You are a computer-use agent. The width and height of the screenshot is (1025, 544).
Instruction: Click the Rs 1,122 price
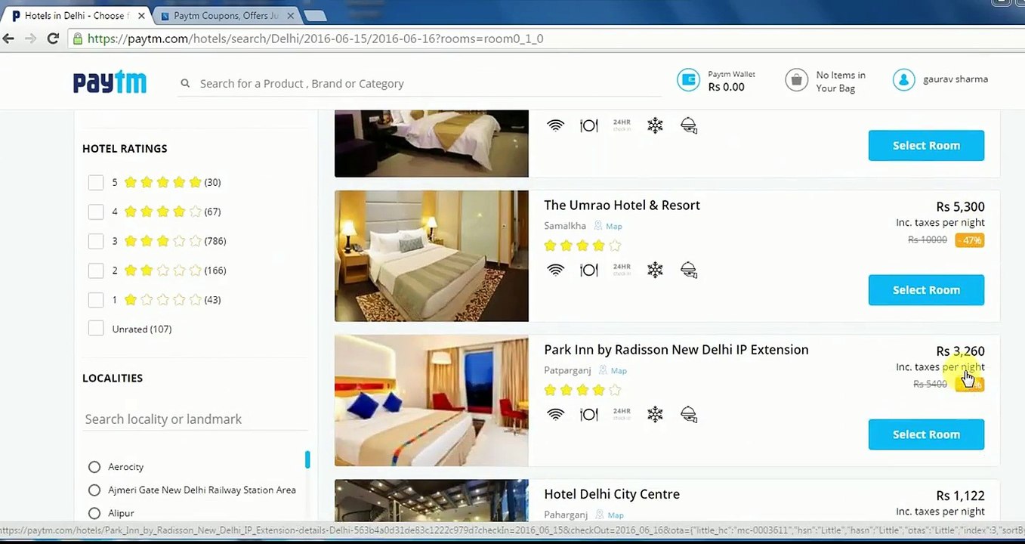[x=960, y=496]
